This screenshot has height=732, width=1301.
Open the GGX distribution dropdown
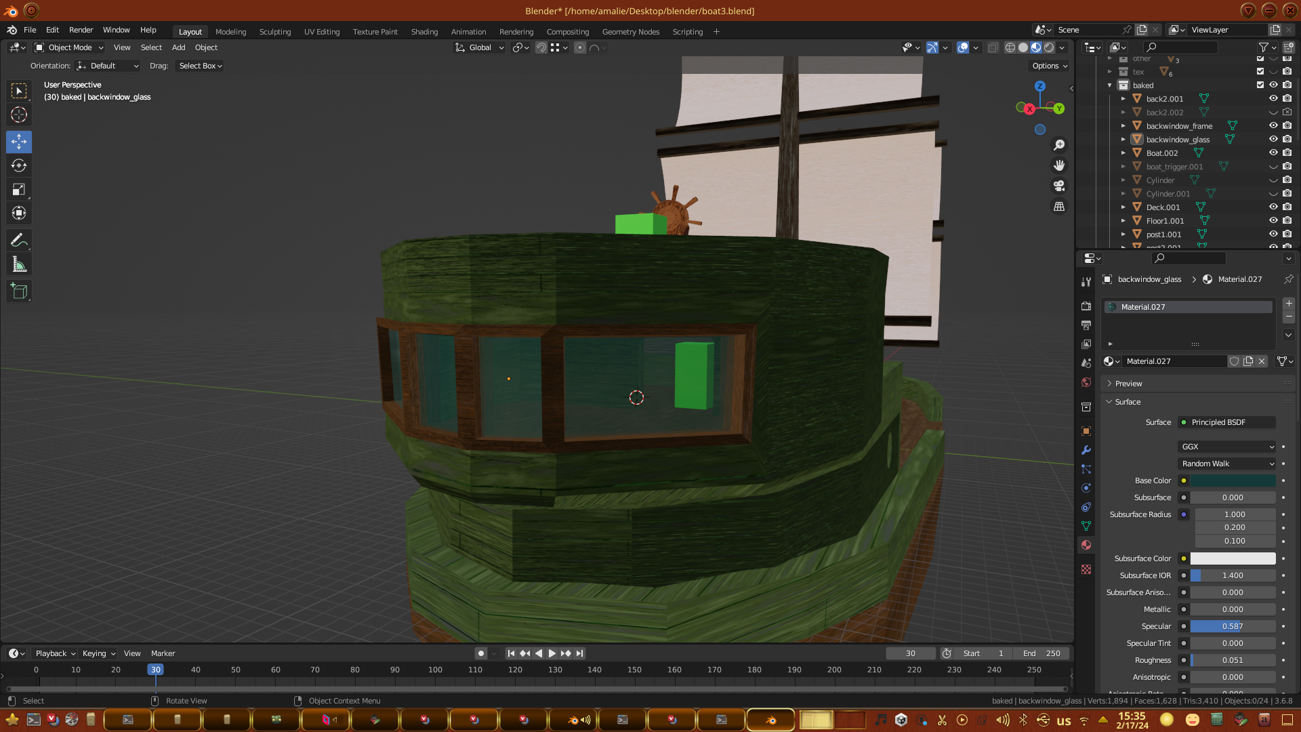pyautogui.click(x=1227, y=447)
